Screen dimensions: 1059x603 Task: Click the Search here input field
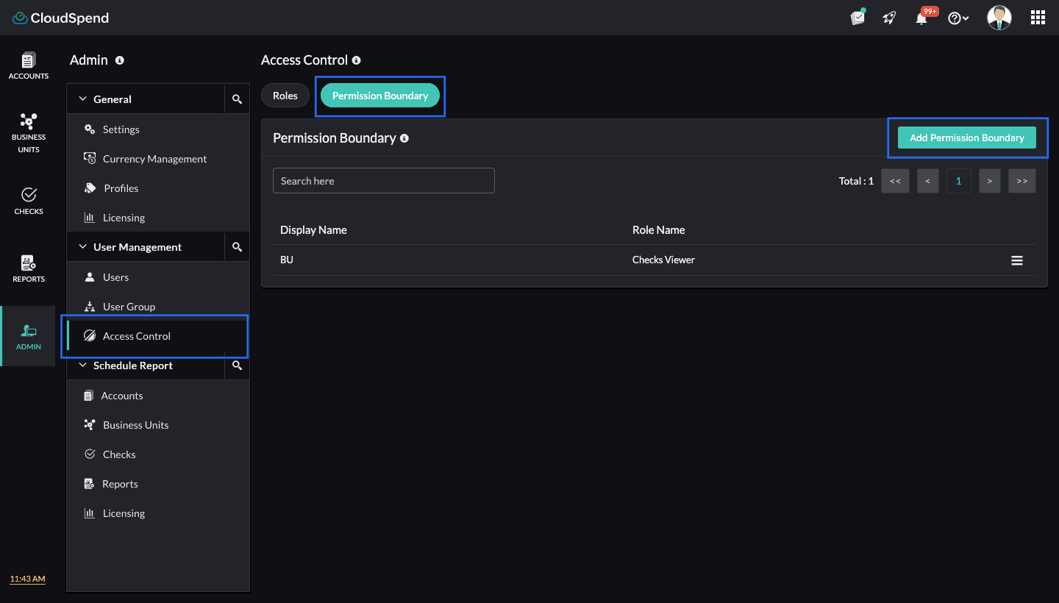[383, 181]
